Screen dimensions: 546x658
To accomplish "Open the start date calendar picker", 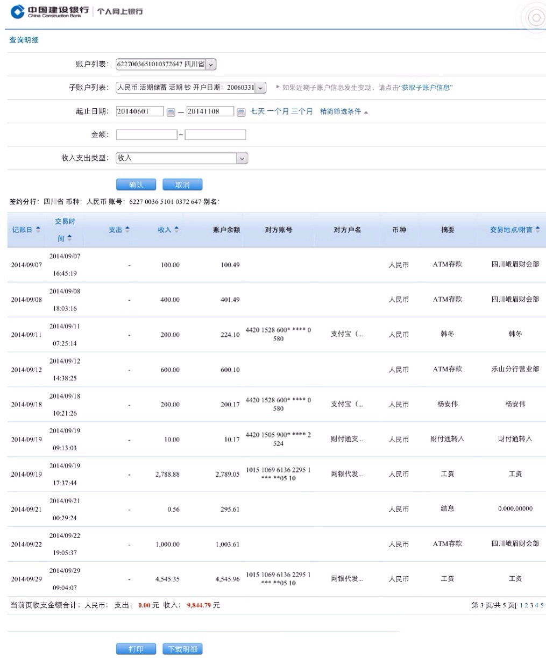I will [x=171, y=112].
